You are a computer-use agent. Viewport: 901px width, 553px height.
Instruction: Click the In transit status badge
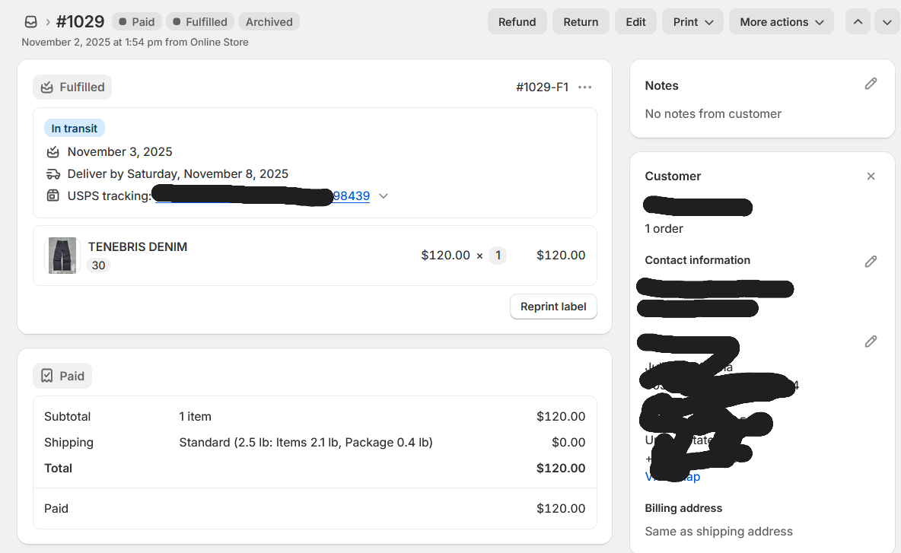(75, 129)
